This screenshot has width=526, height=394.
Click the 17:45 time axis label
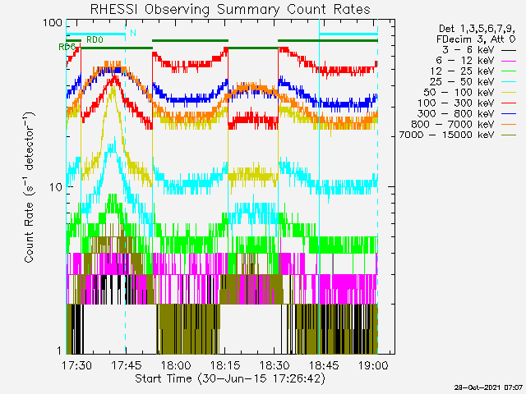click(127, 365)
